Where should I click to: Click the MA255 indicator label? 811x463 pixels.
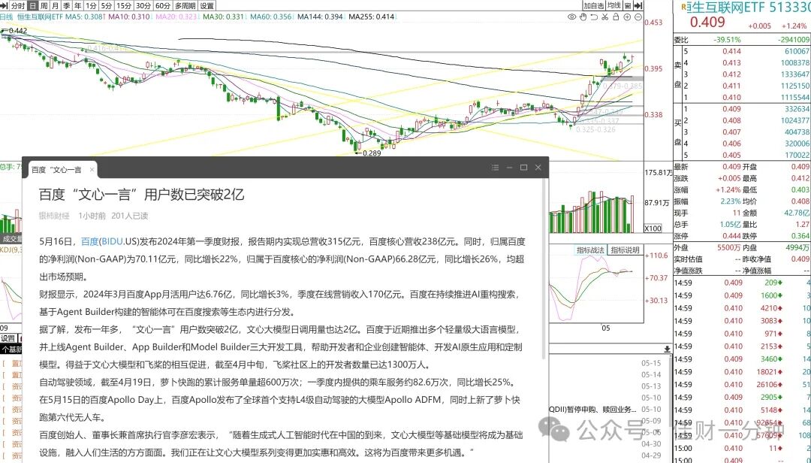(372, 17)
